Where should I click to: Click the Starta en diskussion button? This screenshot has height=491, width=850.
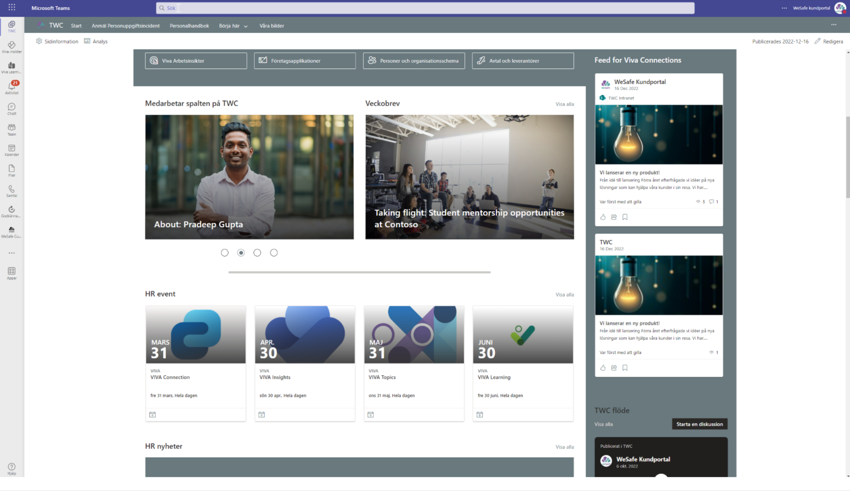[699, 424]
